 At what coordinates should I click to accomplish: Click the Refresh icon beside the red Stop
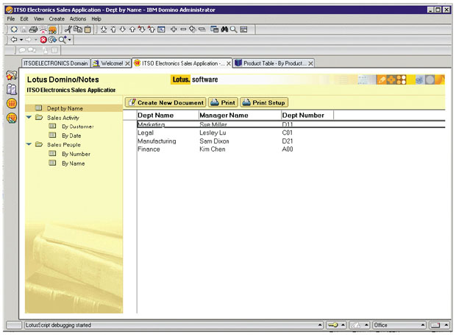[x=52, y=40]
